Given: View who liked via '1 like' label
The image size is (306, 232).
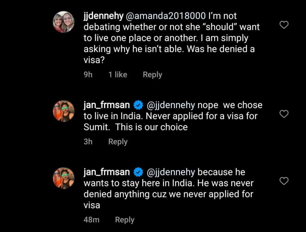Looking at the screenshot, I should [x=118, y=75].
